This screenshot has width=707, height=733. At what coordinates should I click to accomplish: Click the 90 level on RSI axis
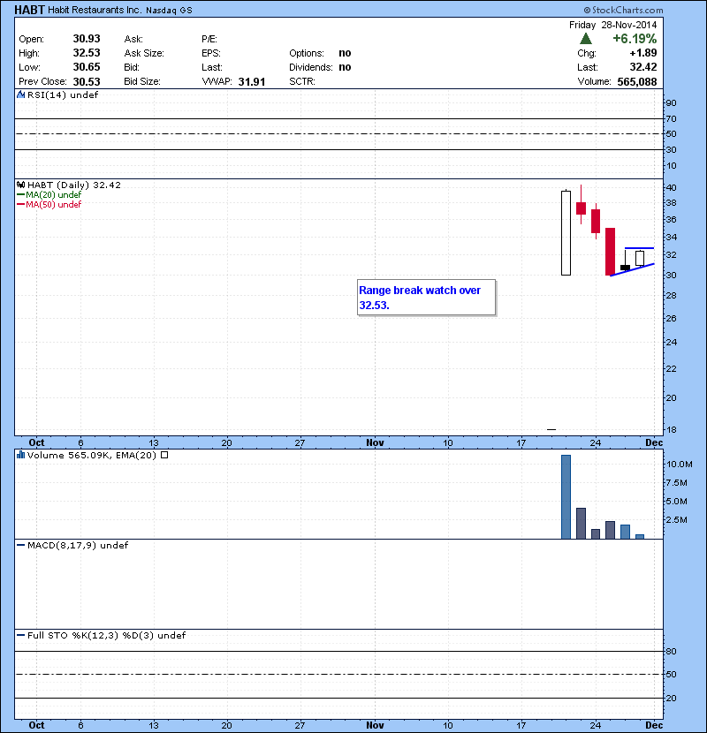(672, 102)
